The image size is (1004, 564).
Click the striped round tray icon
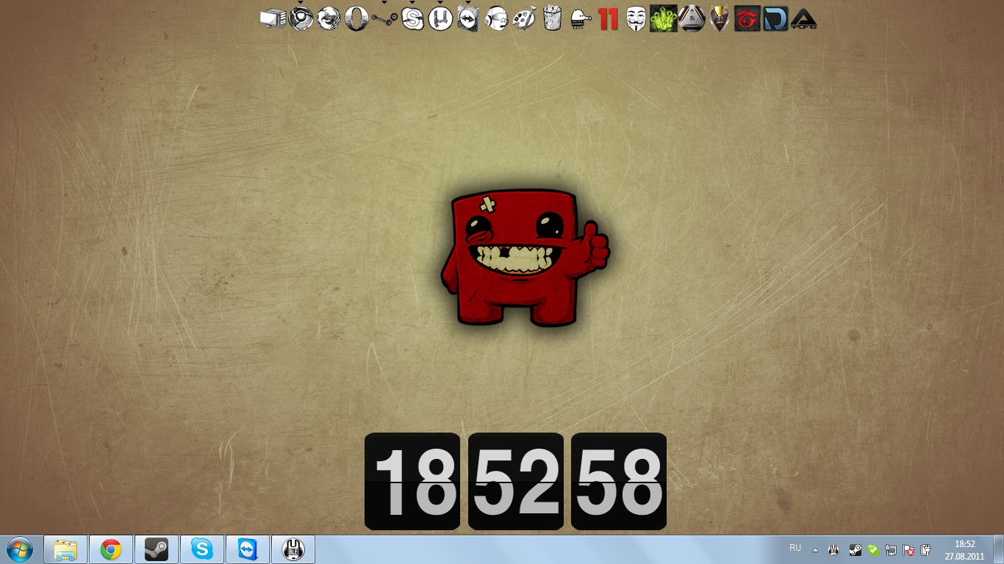pyautogui.click(x=834, y=549)
